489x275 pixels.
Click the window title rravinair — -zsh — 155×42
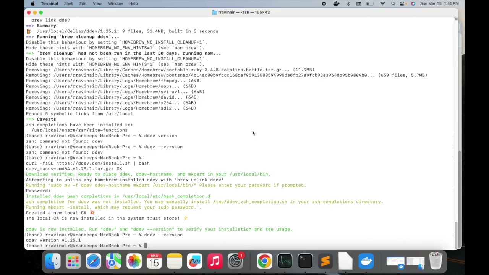click(244, 12)
